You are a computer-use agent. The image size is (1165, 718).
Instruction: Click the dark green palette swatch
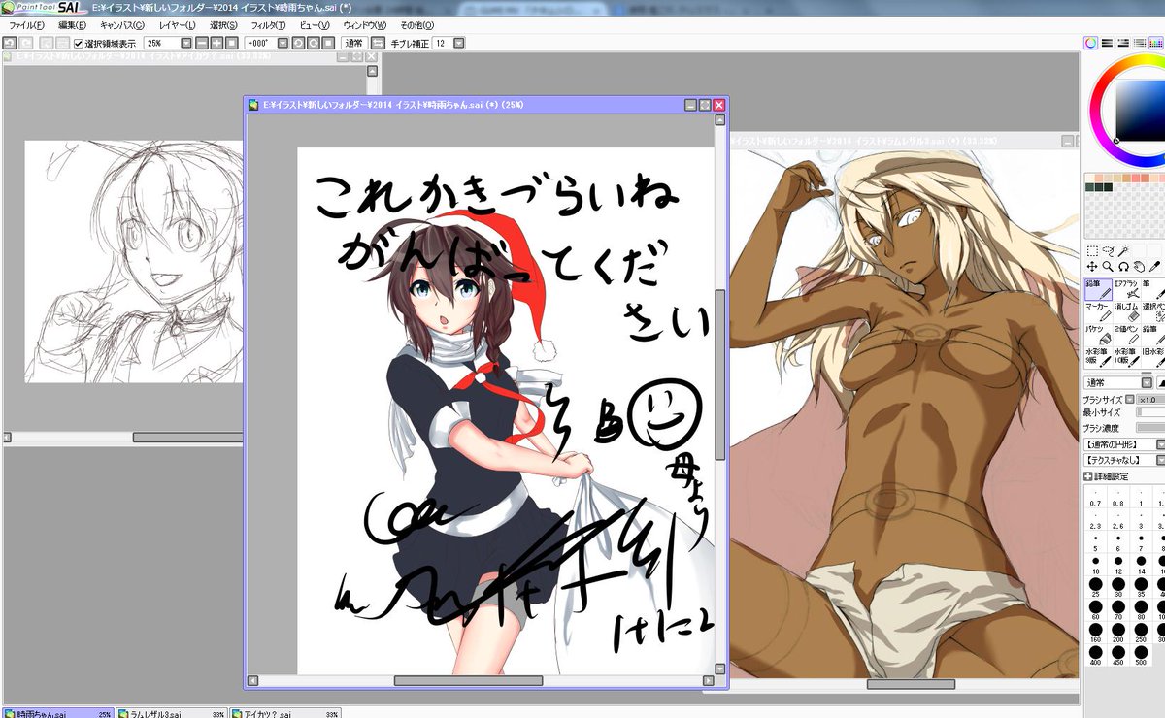pos(1089,187)
